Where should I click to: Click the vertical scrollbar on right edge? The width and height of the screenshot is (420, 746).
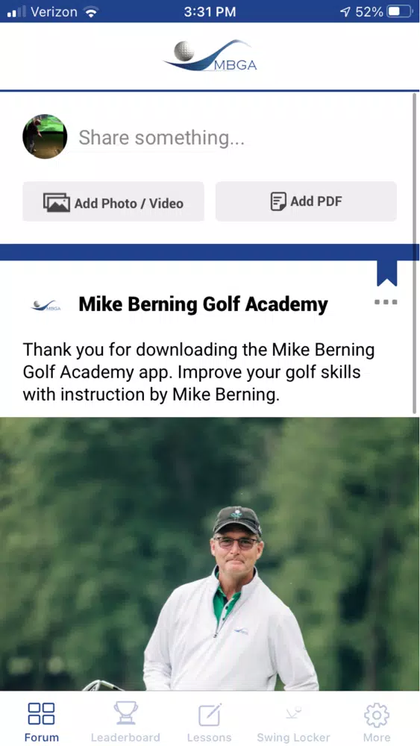pos(415,252)
